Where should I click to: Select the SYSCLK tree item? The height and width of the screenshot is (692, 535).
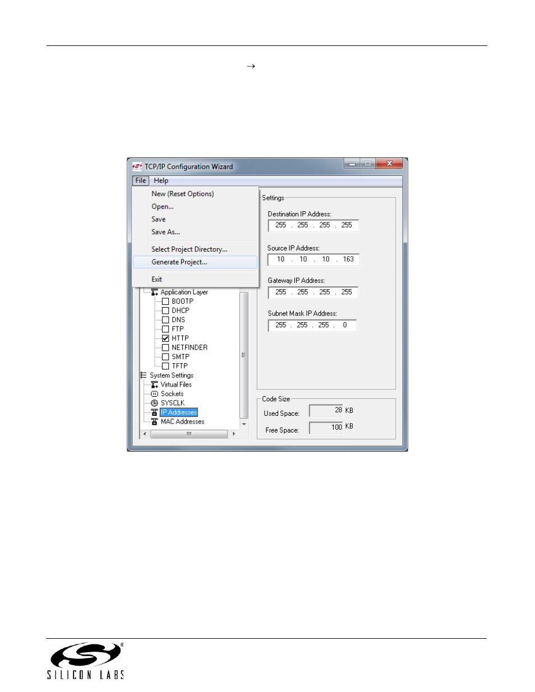coord(173,403)
